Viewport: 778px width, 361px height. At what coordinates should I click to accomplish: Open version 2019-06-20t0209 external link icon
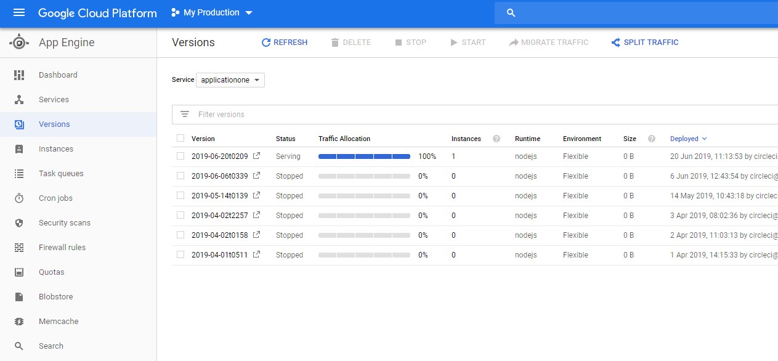point(257,156)
